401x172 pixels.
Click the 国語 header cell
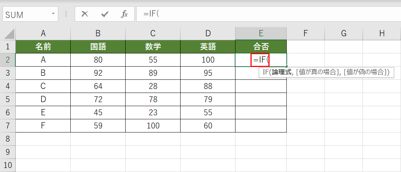coord(98,46)
